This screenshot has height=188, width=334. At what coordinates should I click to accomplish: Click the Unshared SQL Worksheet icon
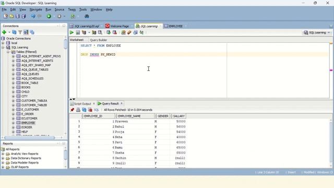[123, 32]
